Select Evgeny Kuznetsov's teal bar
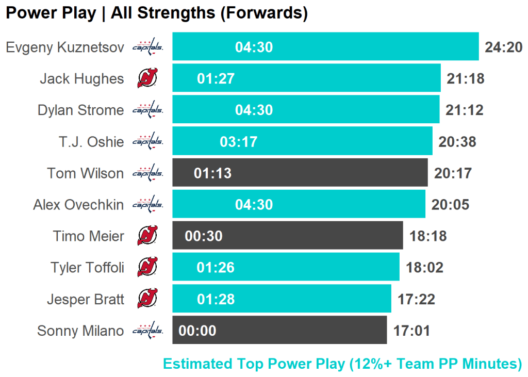The height and width of the screenshot is (377, 528). pos(325,47)
